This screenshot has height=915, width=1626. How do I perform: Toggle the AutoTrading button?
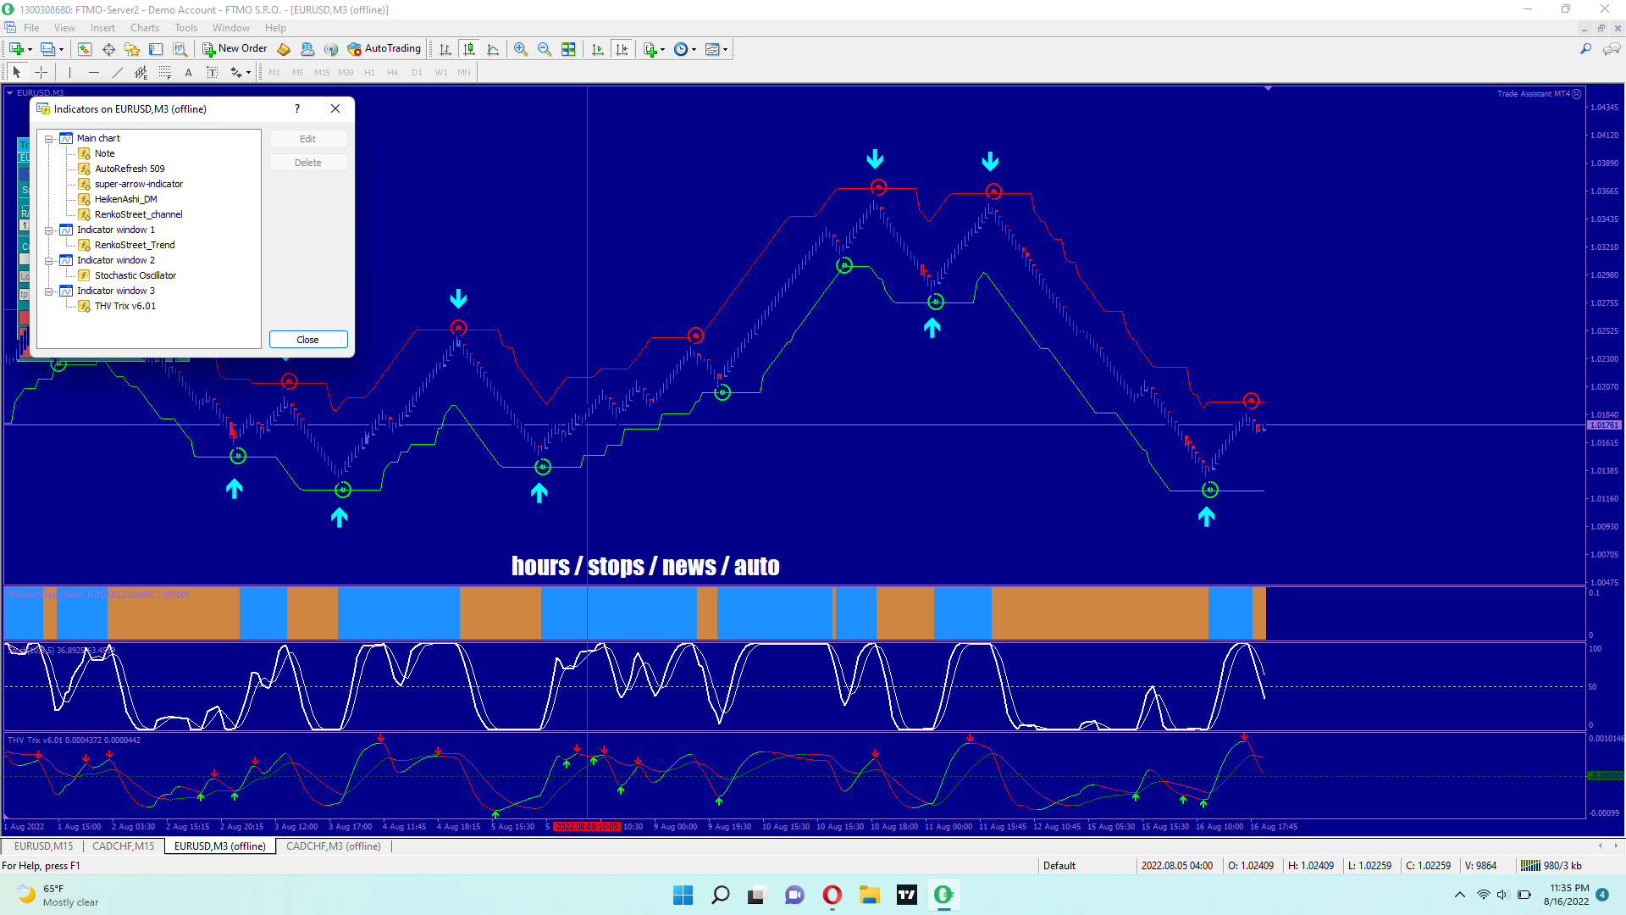(x=384, y=49)
